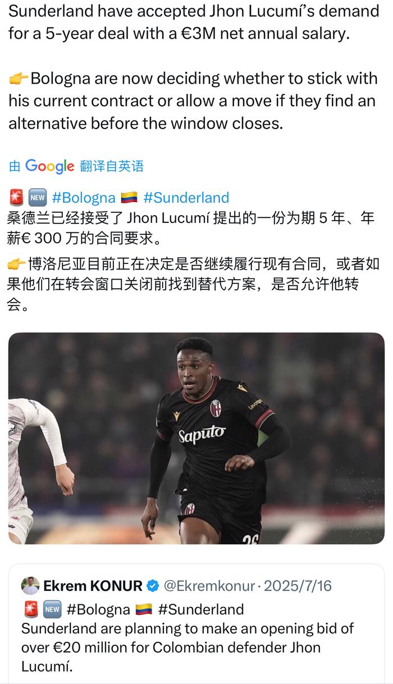Tap the Colombian flag in translated text
The image size is (393, 684).
point(129,198)
